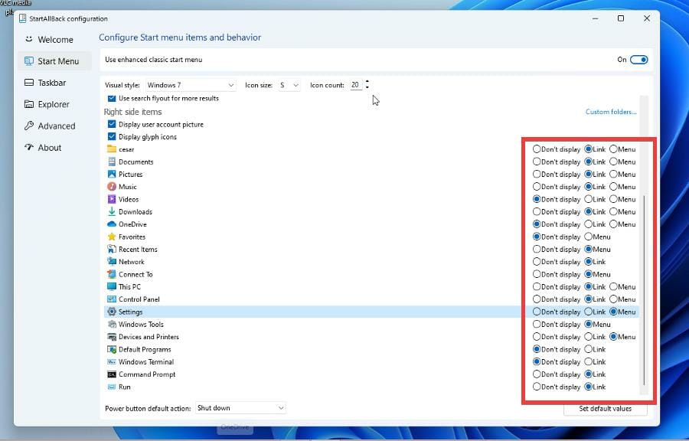Click the Control Panel icon

[112, 299]
